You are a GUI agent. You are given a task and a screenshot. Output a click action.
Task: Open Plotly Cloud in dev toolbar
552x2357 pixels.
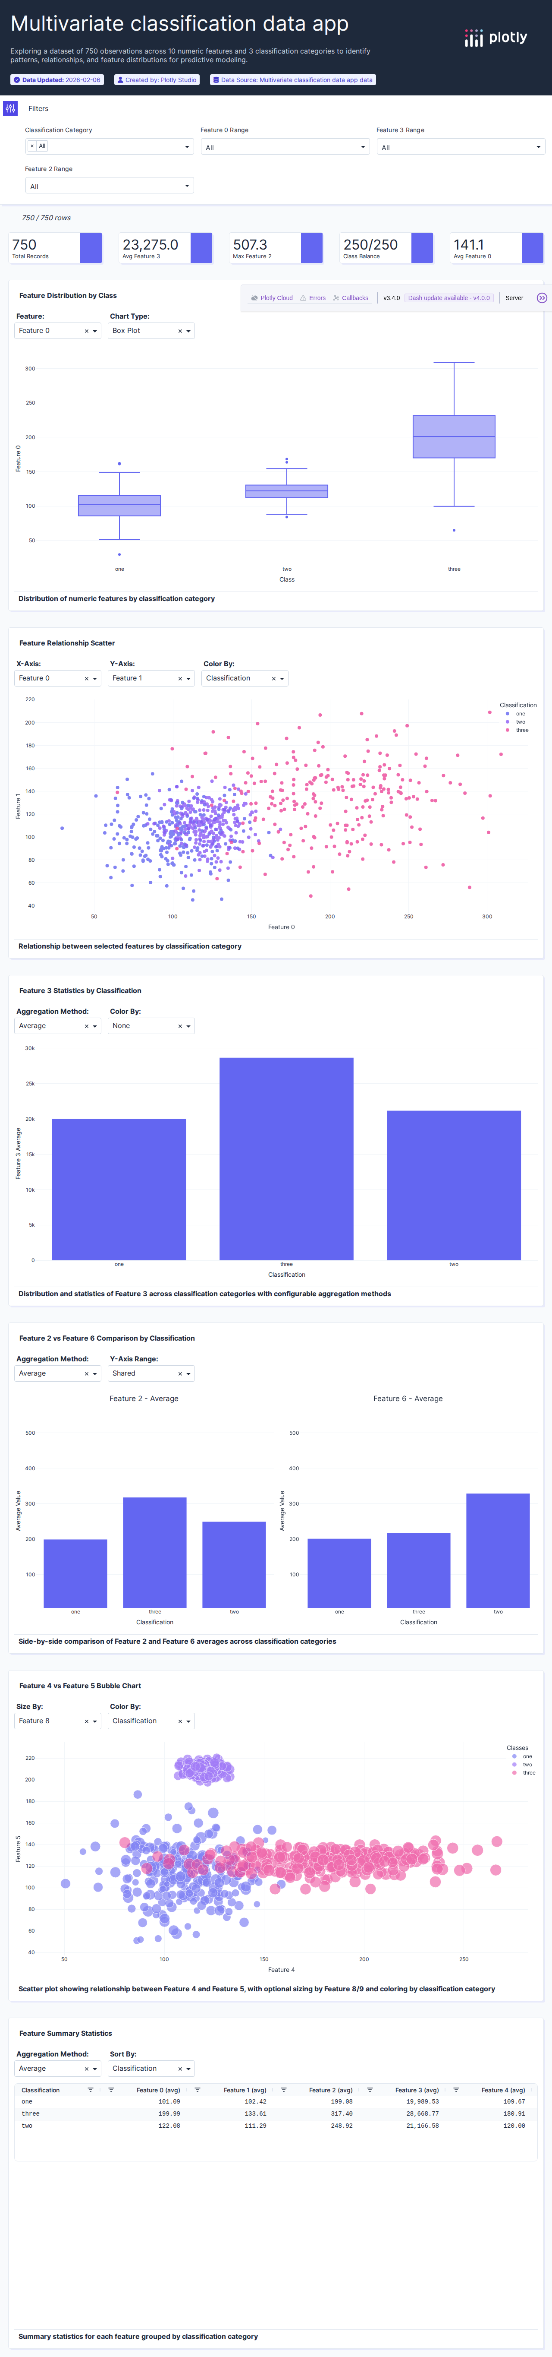click(x=273, y=298)
